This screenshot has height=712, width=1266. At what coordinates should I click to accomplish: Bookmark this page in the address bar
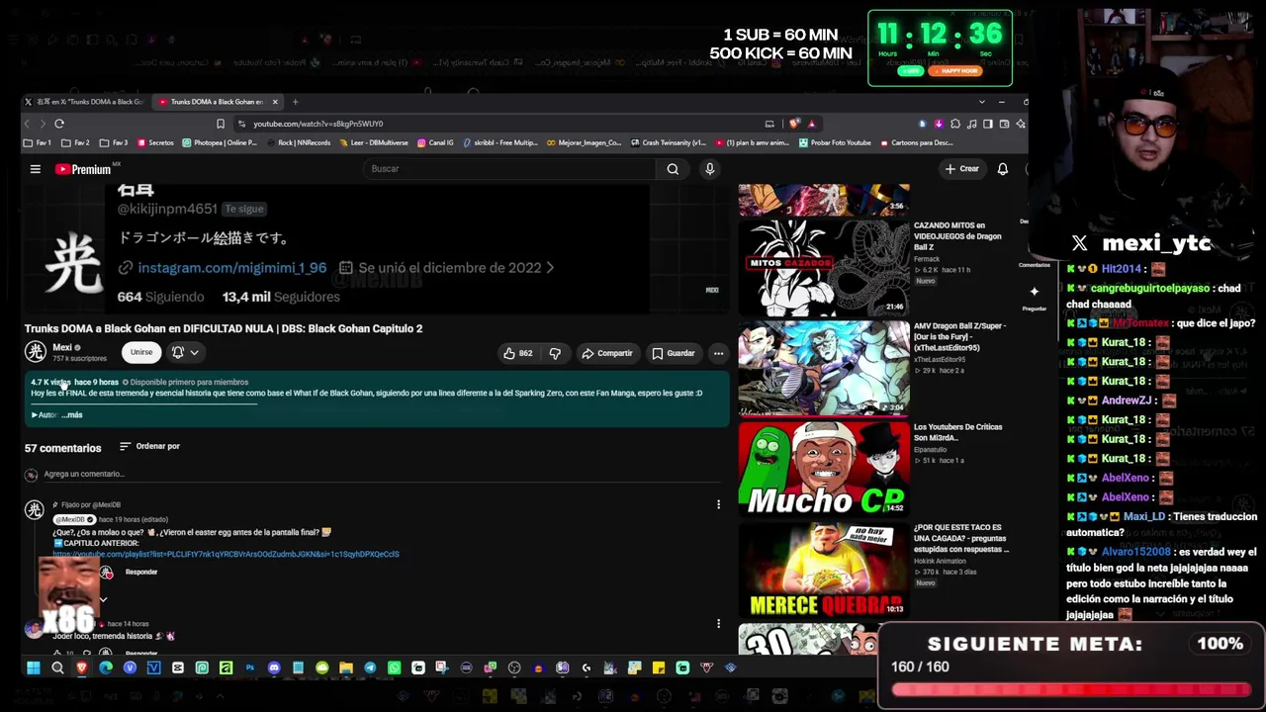tap(221, 124)
